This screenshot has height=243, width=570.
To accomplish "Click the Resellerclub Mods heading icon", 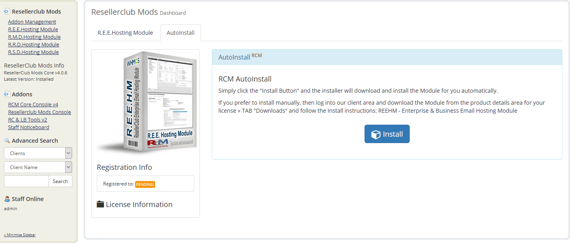I will point(7,12).
